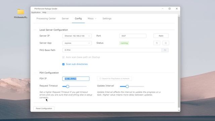The width and height of the screenshot is (215, 121).
Task: Click the Request Timeout slider handle
Action: click(68, 86)
